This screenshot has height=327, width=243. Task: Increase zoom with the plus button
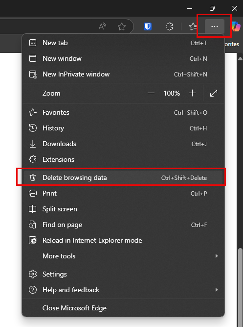click(193, 93)
